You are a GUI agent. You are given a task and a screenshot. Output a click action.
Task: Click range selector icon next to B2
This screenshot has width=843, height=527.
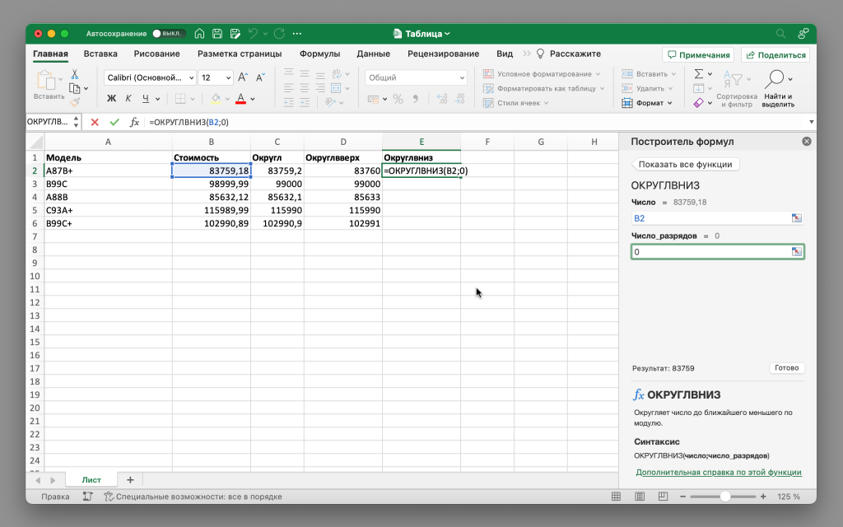(x=797, y=217)
